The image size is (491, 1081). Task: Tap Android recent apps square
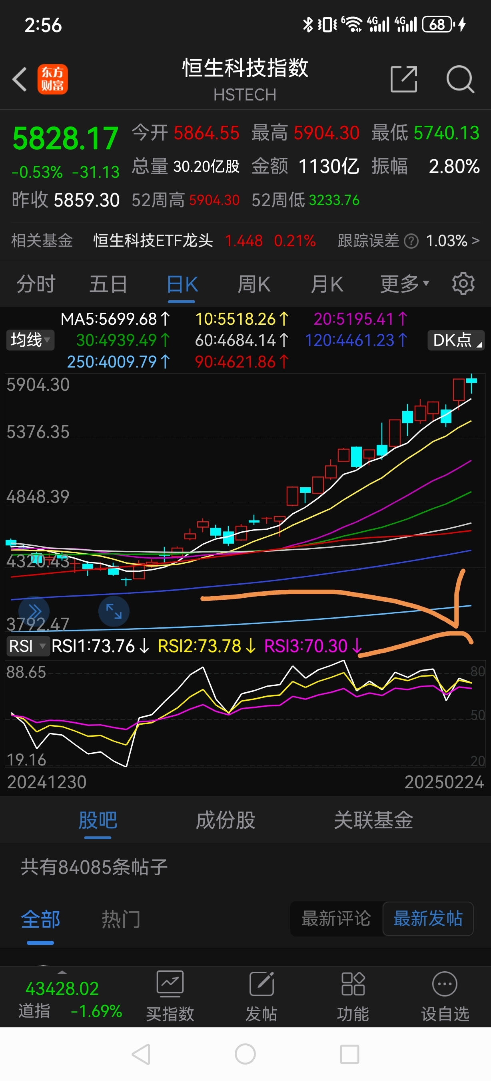[349, 1054]
